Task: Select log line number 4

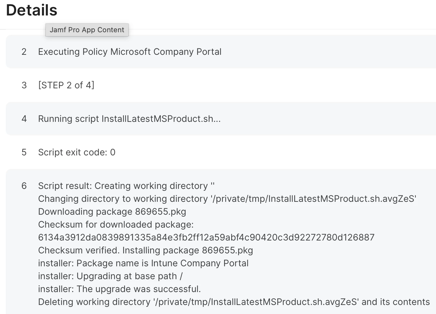Action: [x=24, y=119]
